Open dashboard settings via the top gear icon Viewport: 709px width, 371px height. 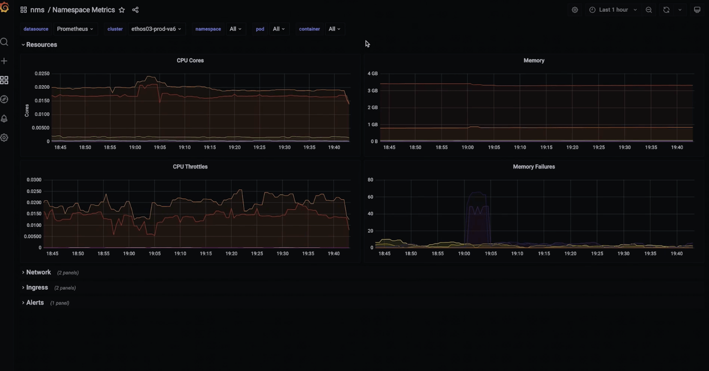(x=575, y=9)
